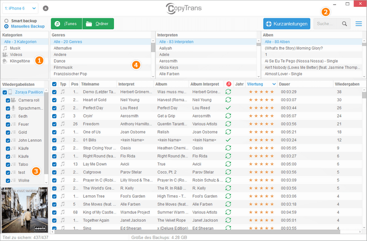Click sync icon in Stop Crying Your row
Viewport: 367px width, 241px height.
pyautogui.click(x=228, y=148)
